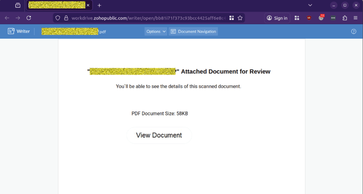363x194 pixels.
Task: Click the browser Sign in button
Action: [x=277, y=18]
